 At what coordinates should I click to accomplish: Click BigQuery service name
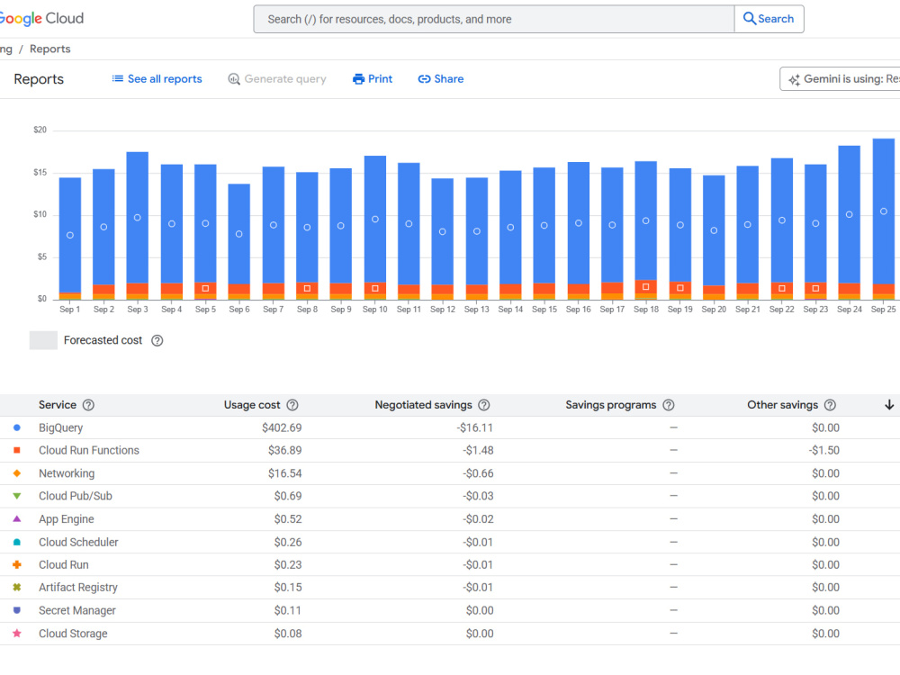(x=61, y=428)
